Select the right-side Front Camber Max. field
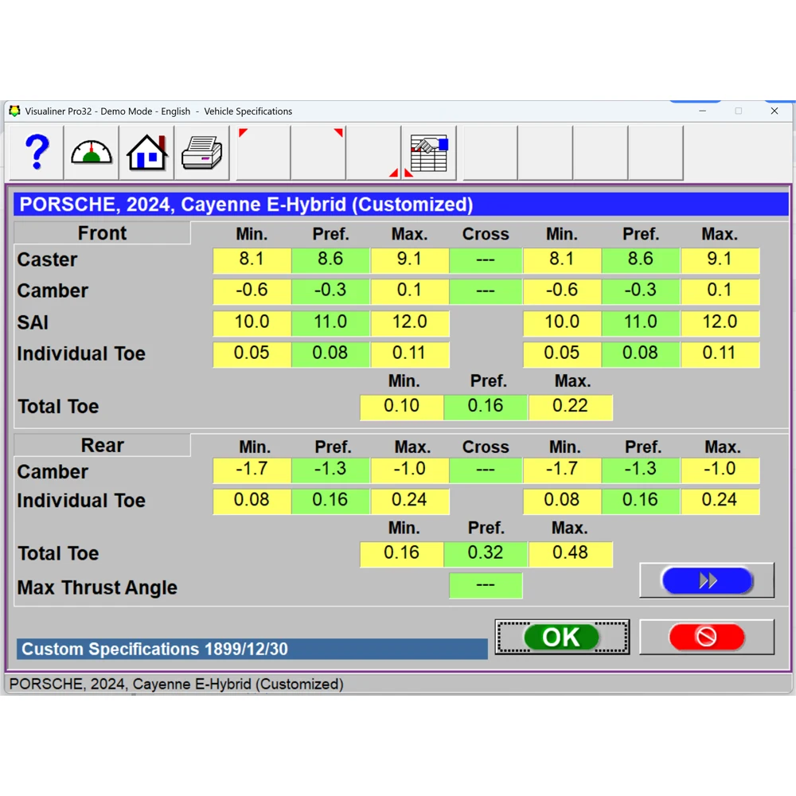Screen dimensions: 796x796 (720, 291)
